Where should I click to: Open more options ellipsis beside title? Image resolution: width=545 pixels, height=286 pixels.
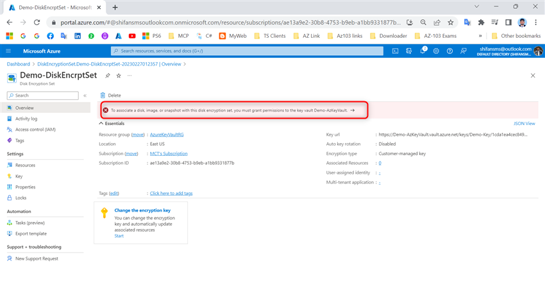click(130, 76)
